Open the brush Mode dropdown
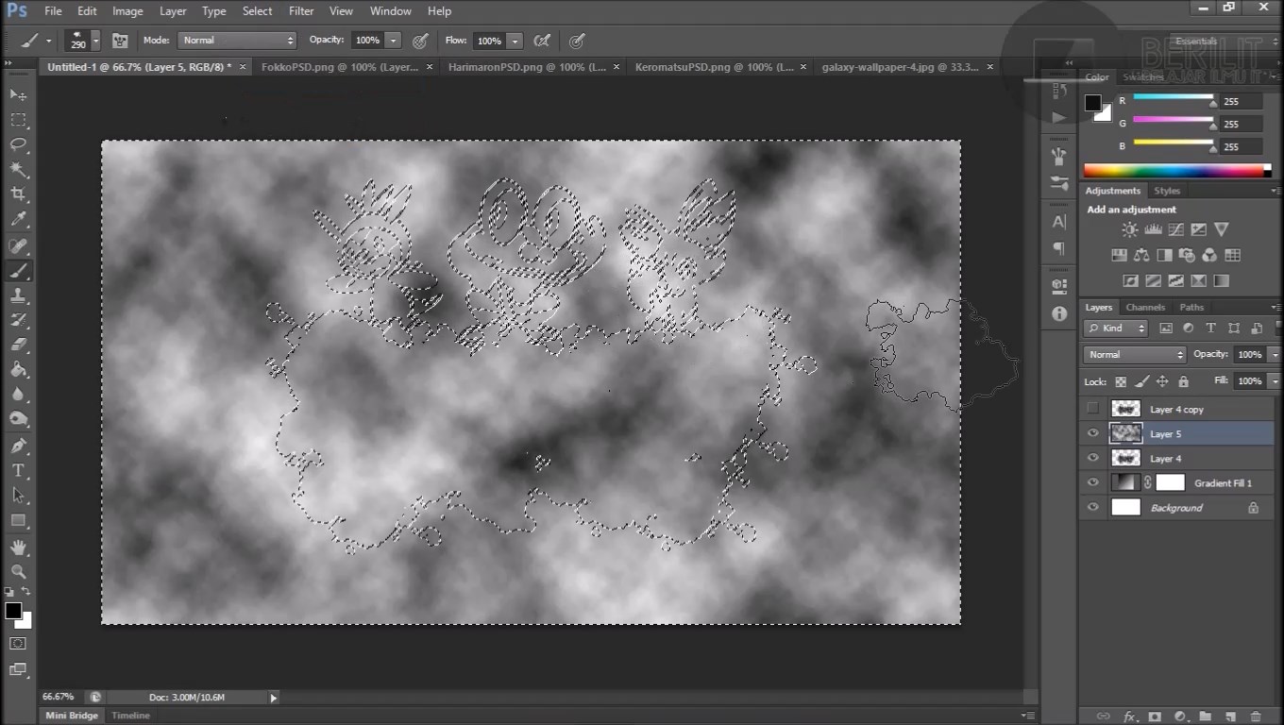Screen dimensions: 1284x725 (x=237, y=41)
